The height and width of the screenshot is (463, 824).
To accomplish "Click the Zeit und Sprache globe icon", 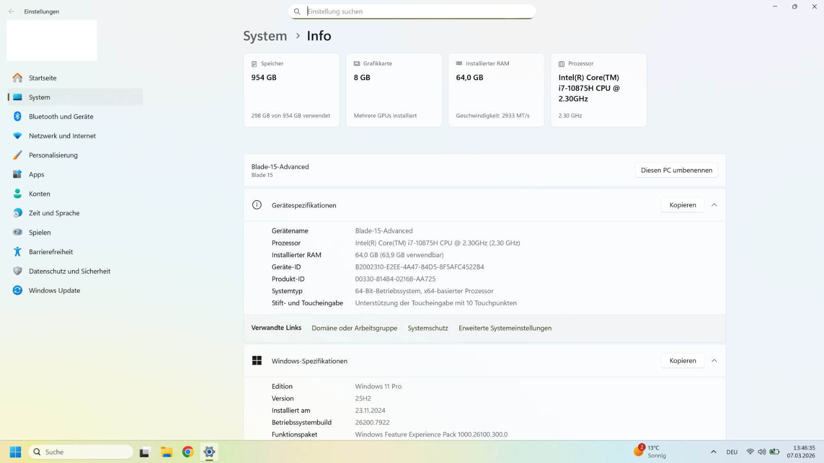I will [18, 213].
